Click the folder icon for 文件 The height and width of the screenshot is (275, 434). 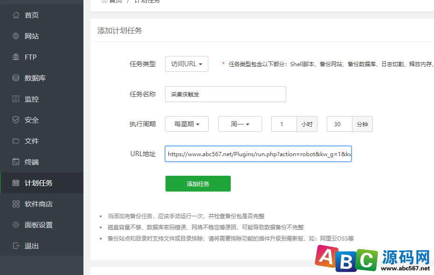pos(16,141)
